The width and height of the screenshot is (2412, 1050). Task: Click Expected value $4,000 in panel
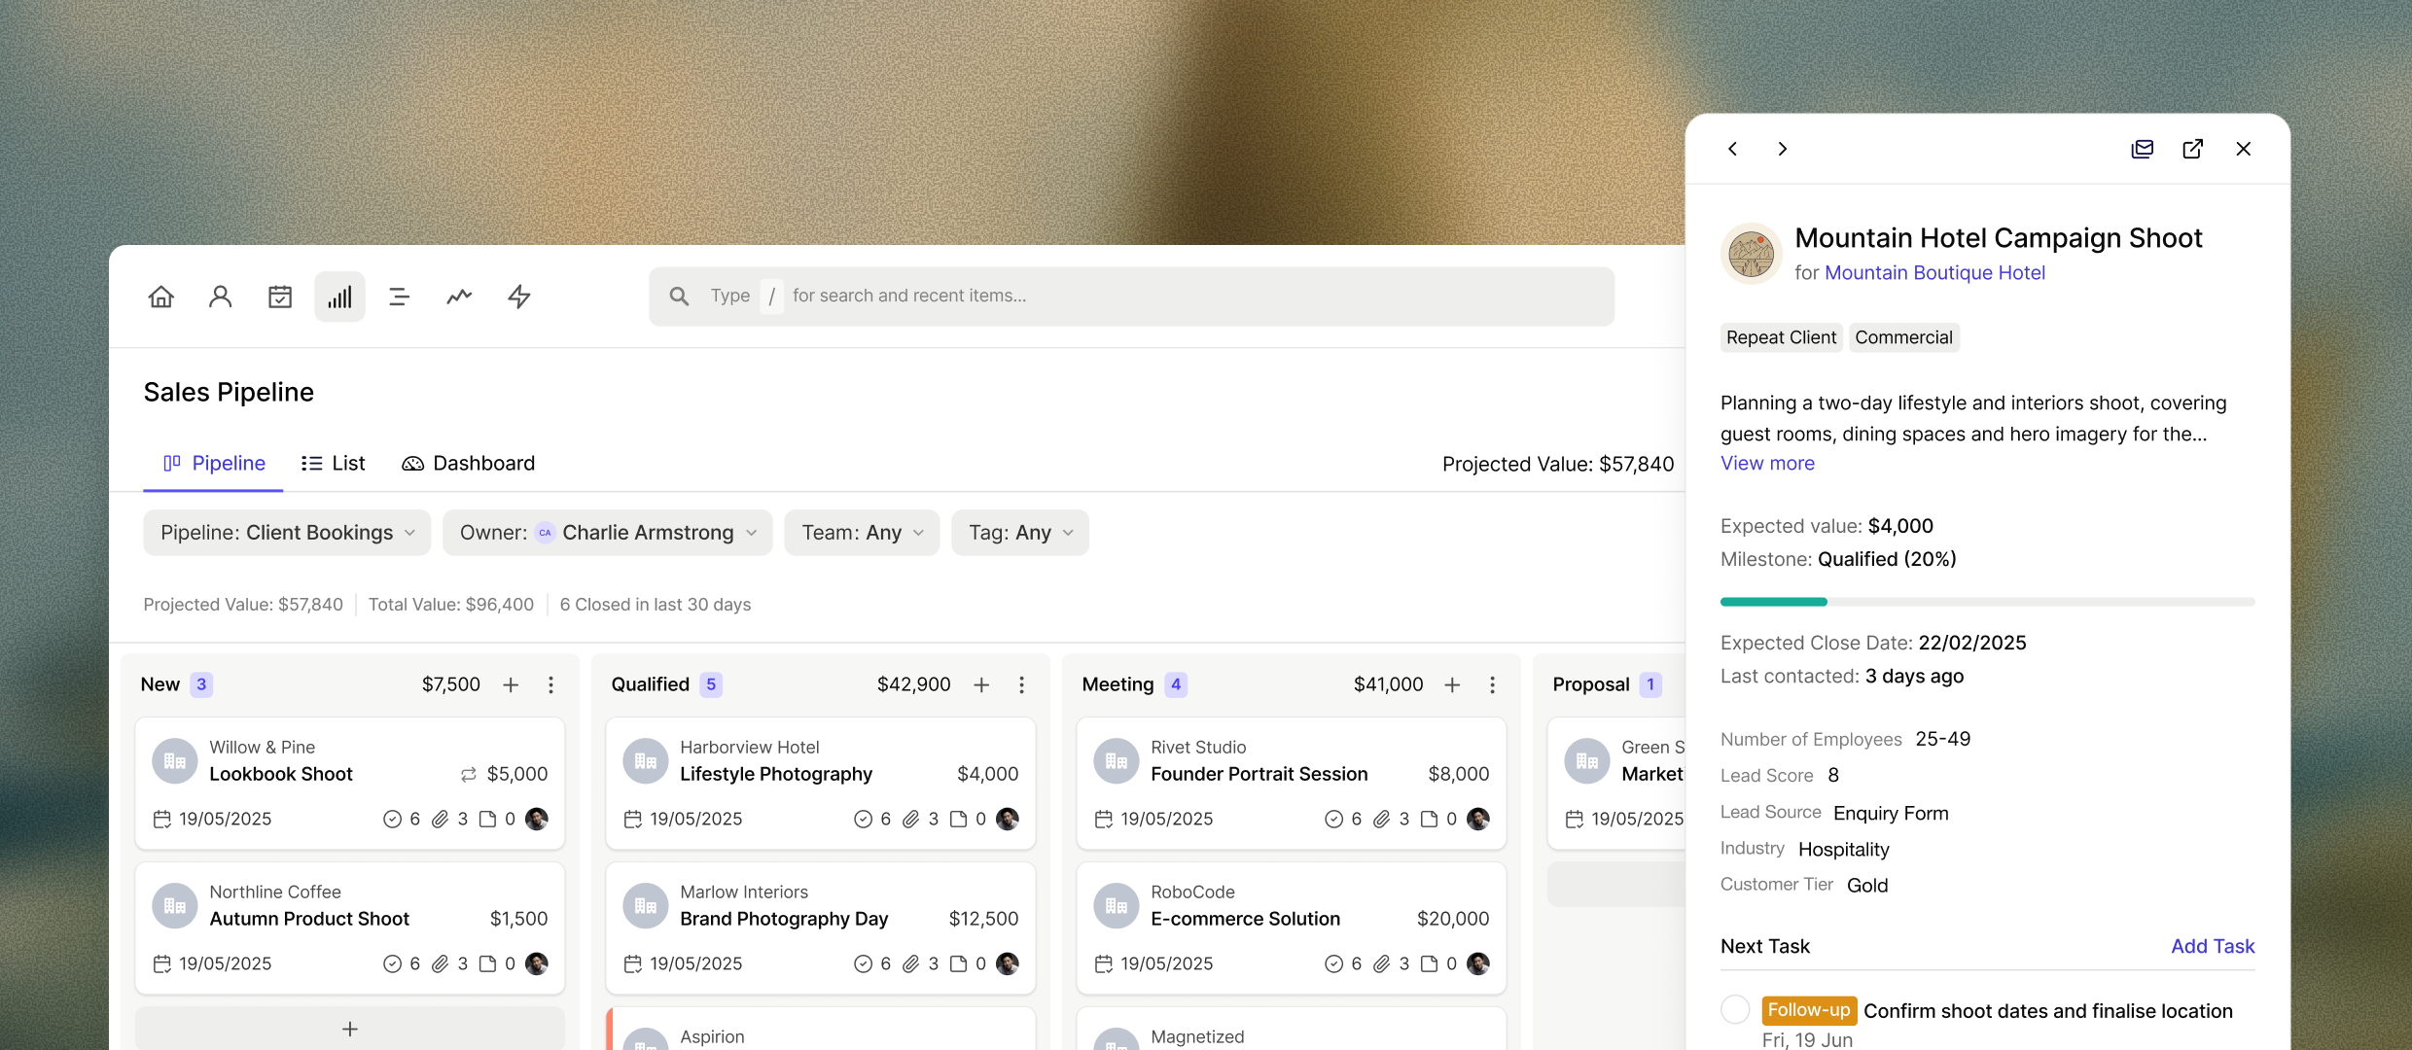click(1827, 526)
